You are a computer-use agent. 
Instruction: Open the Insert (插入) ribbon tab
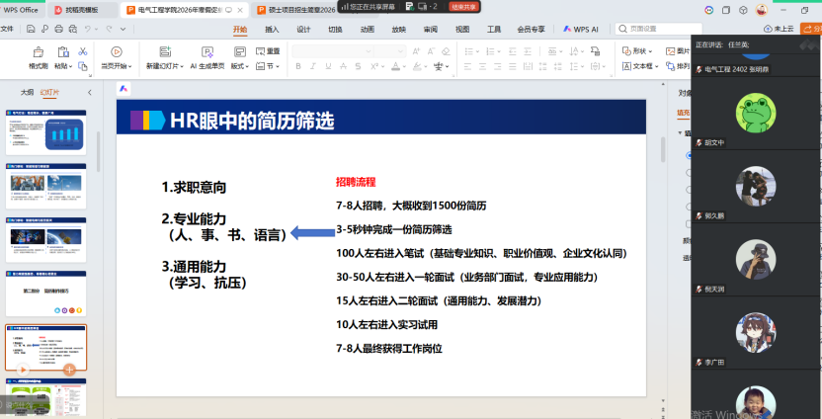click(272, 30)
